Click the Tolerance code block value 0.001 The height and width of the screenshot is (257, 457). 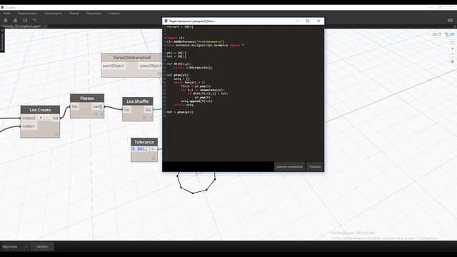point(140,149)
